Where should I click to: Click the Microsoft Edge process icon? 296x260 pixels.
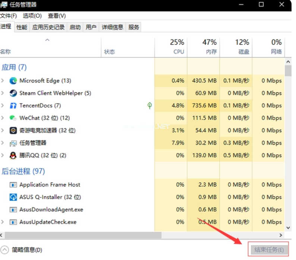coord(13,81)
